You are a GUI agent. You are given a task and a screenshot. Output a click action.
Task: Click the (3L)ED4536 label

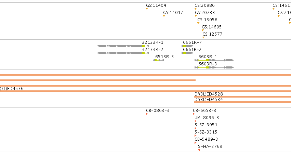(x=12, y=89)
